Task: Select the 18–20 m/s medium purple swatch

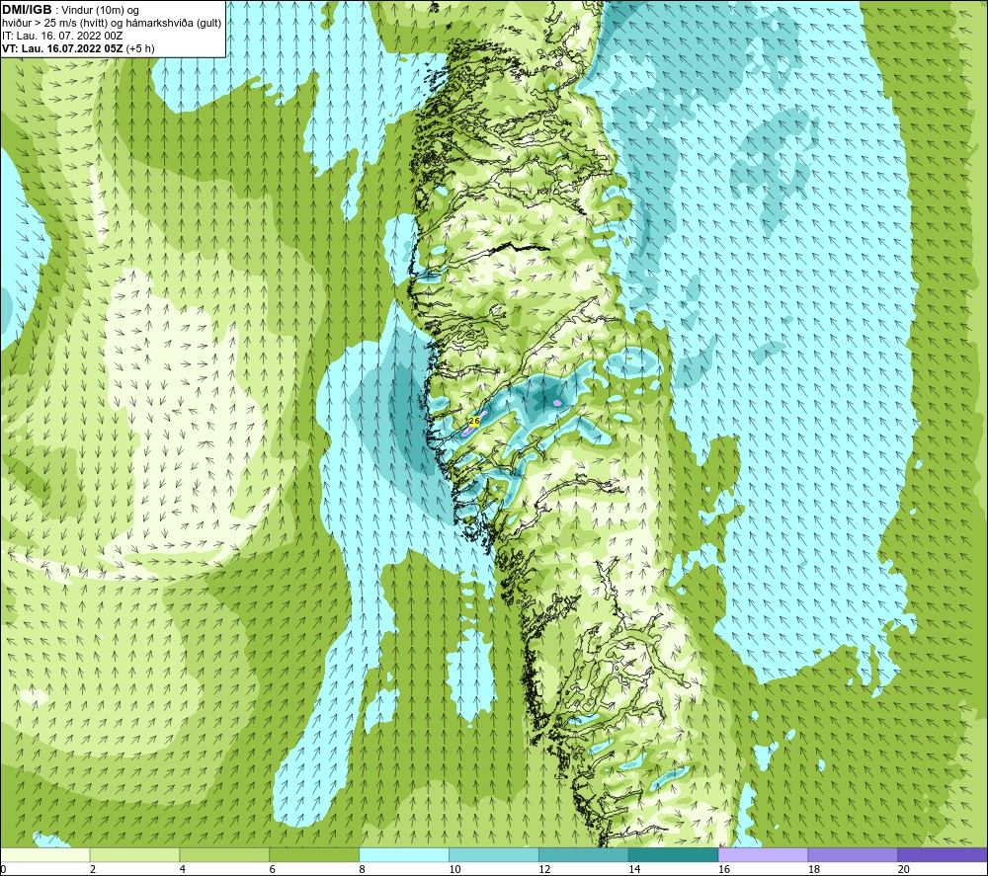Action: coord(854,854)
